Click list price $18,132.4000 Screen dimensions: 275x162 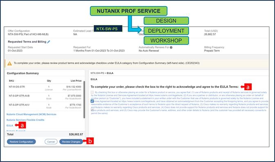point(74,87)
